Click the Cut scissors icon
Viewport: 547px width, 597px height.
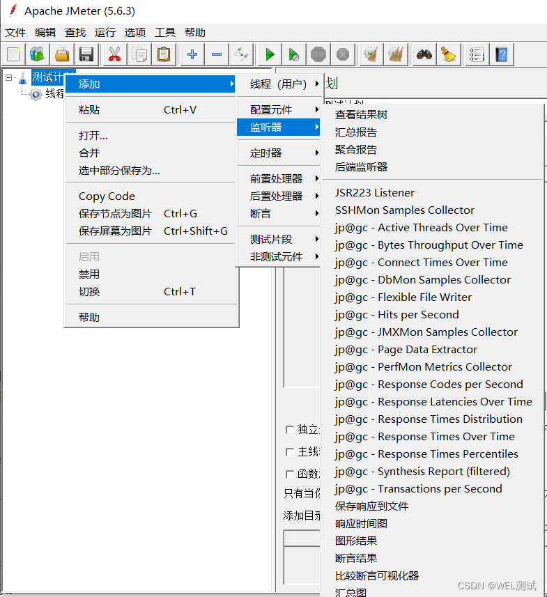(114, 54)
